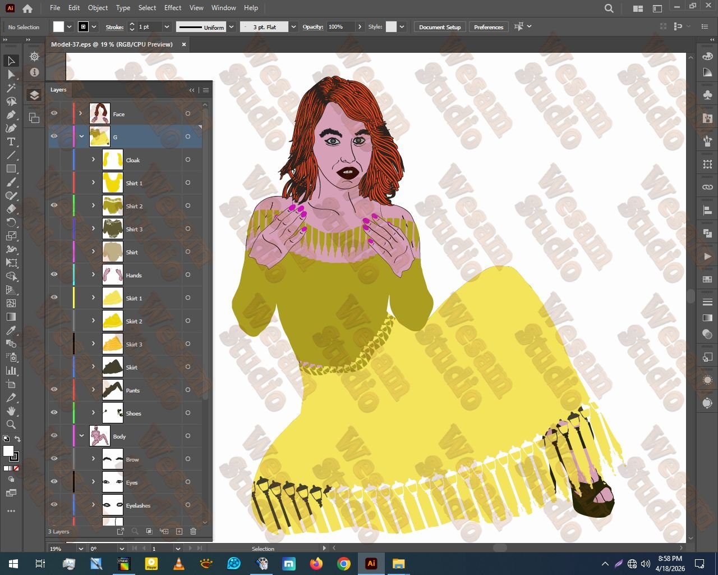Image resolution: width=718 pixels, height=575 pixels.
Task: Hide the Shoes layer
Action: tap(54, 413)
